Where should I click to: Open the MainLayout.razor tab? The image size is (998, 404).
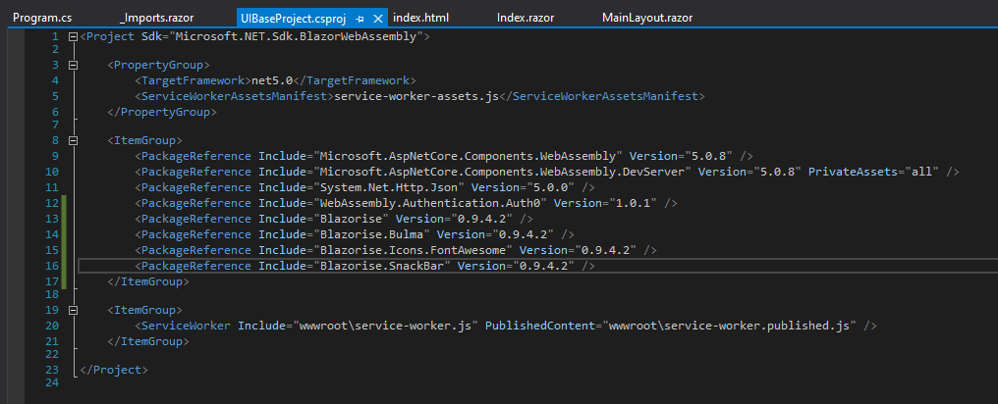pos(646,18)
